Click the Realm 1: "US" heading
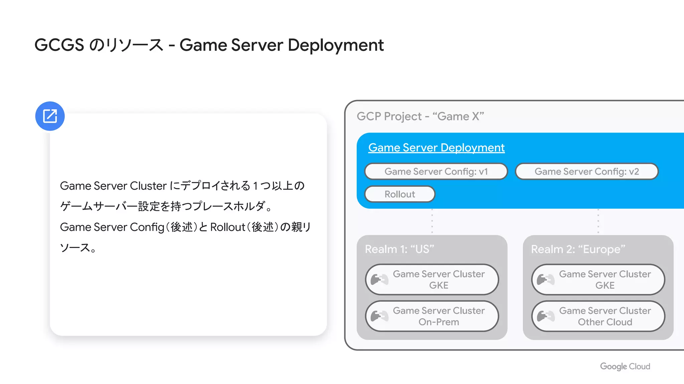The image size is (684, 384). tap(399, 249)
